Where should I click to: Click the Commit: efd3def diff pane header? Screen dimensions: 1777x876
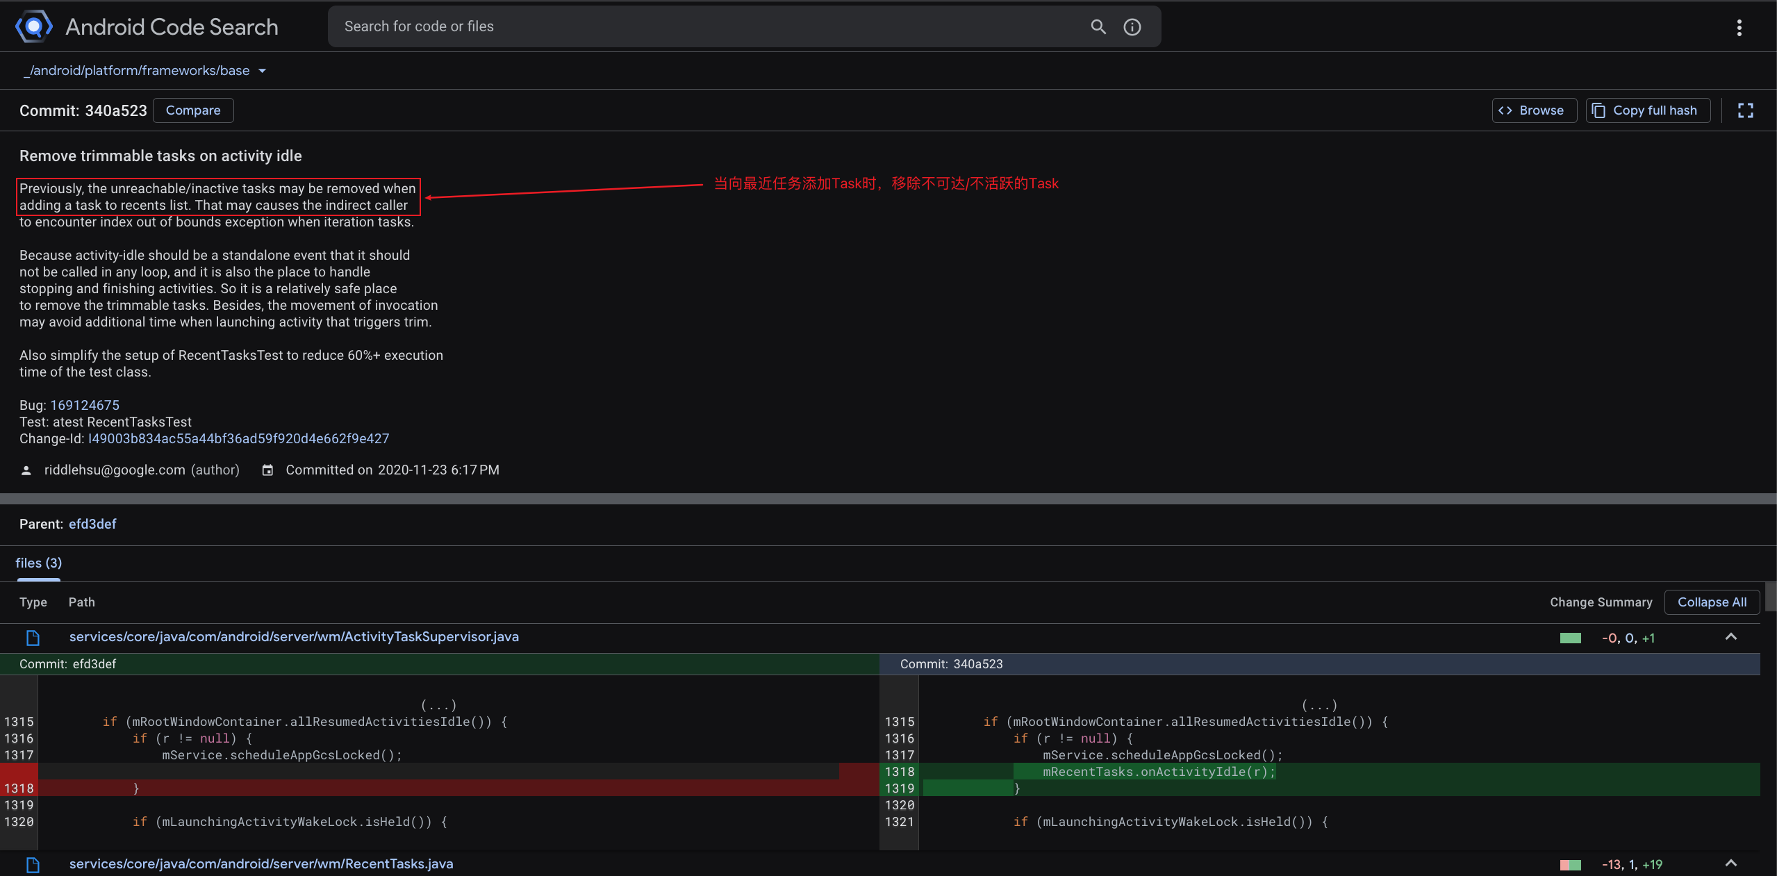point(440,664)
